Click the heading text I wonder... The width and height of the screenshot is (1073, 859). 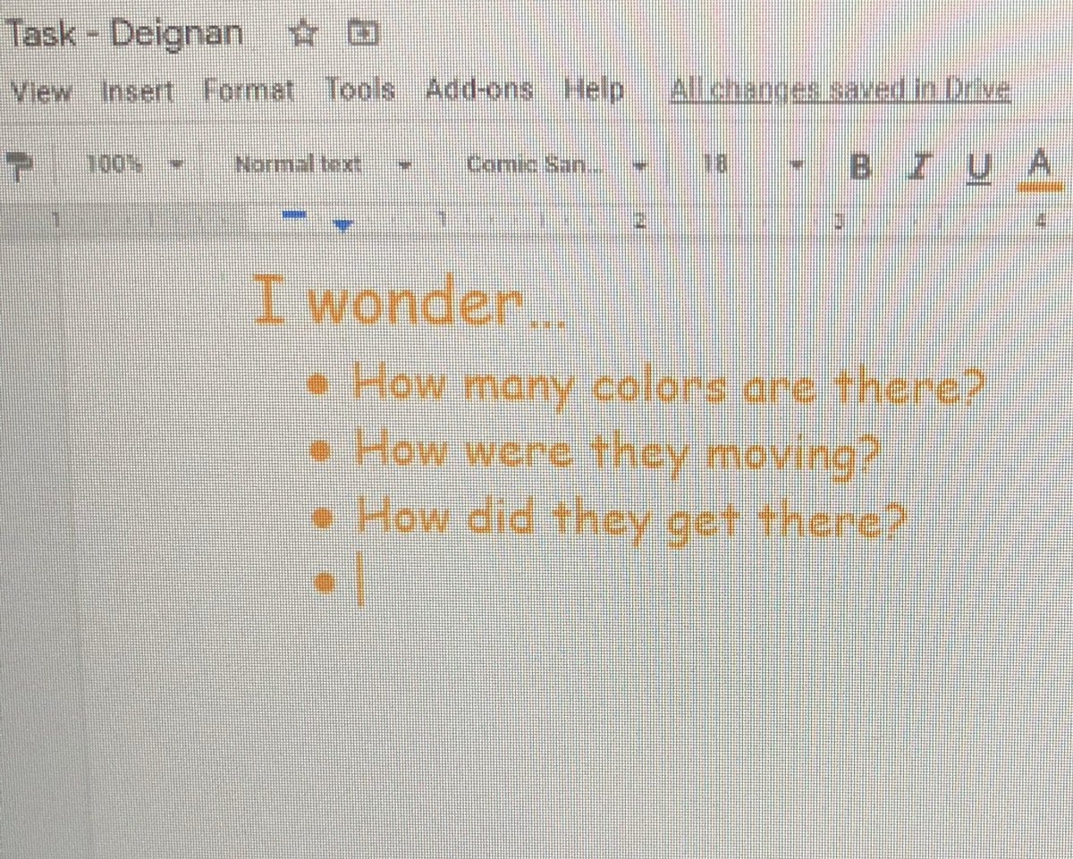click(x=409, y=300)
